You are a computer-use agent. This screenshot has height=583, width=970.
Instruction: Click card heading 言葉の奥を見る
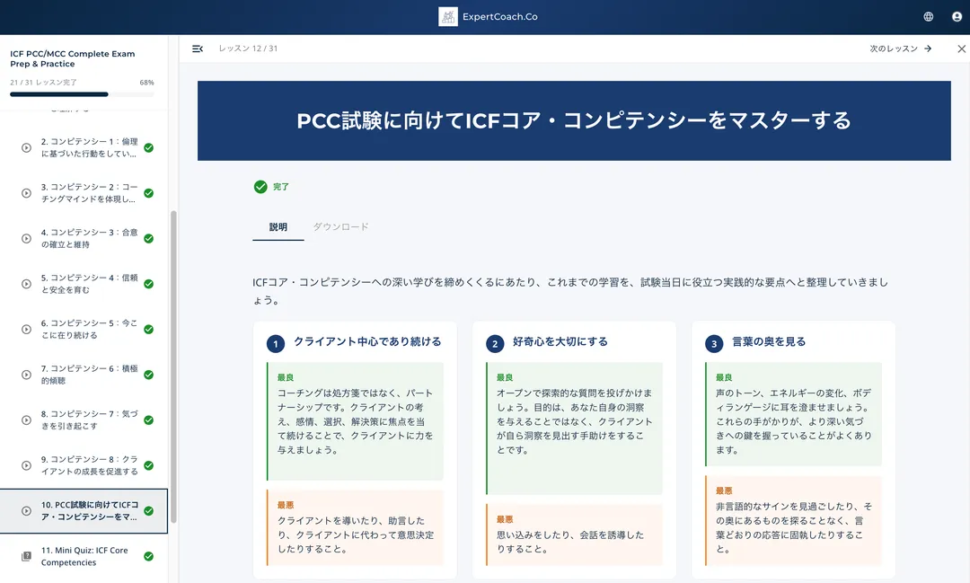click(769, 341)
